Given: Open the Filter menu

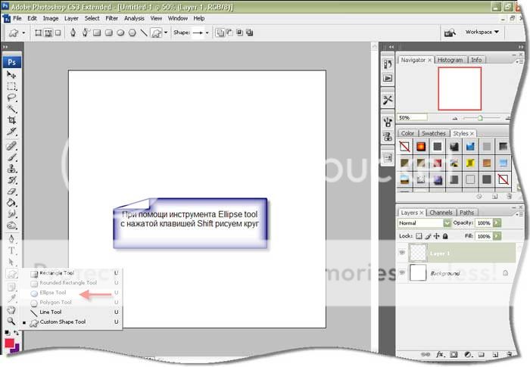Looking at the screenshot, I should click(x=111, y=17).
